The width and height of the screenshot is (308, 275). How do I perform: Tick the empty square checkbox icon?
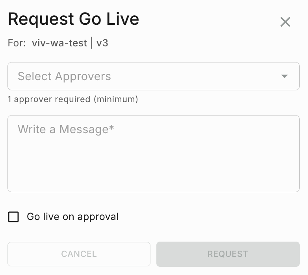coord(13,217)
